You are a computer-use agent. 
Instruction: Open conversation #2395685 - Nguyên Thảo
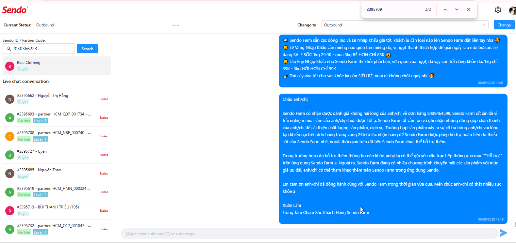57,173
